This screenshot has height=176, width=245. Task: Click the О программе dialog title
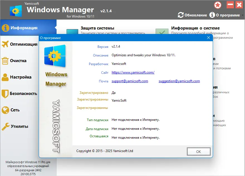[x=50, y=38]
